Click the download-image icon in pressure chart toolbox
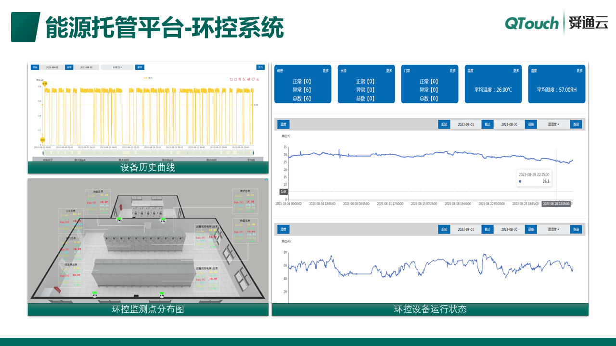 pyautogui.click(x=258, y=79)
